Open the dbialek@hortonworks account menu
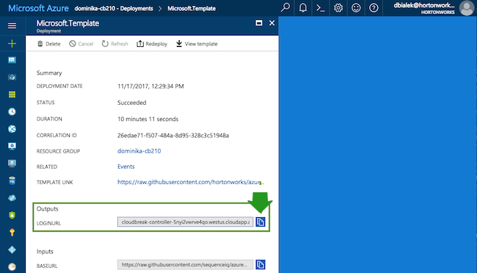Viewport: 477px width, 273px height. point(424,8)
